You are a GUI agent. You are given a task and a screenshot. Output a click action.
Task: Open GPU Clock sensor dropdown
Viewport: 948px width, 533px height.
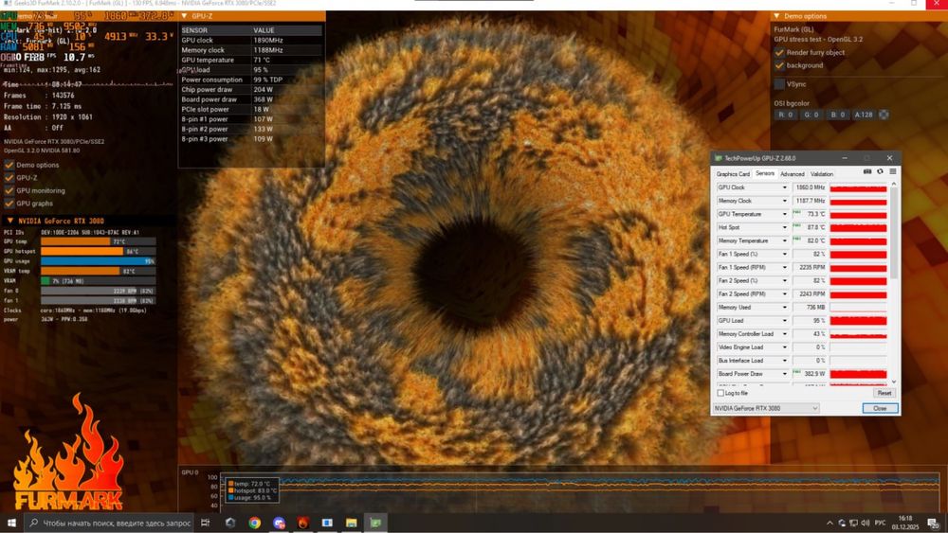click(x=785, y=187)
